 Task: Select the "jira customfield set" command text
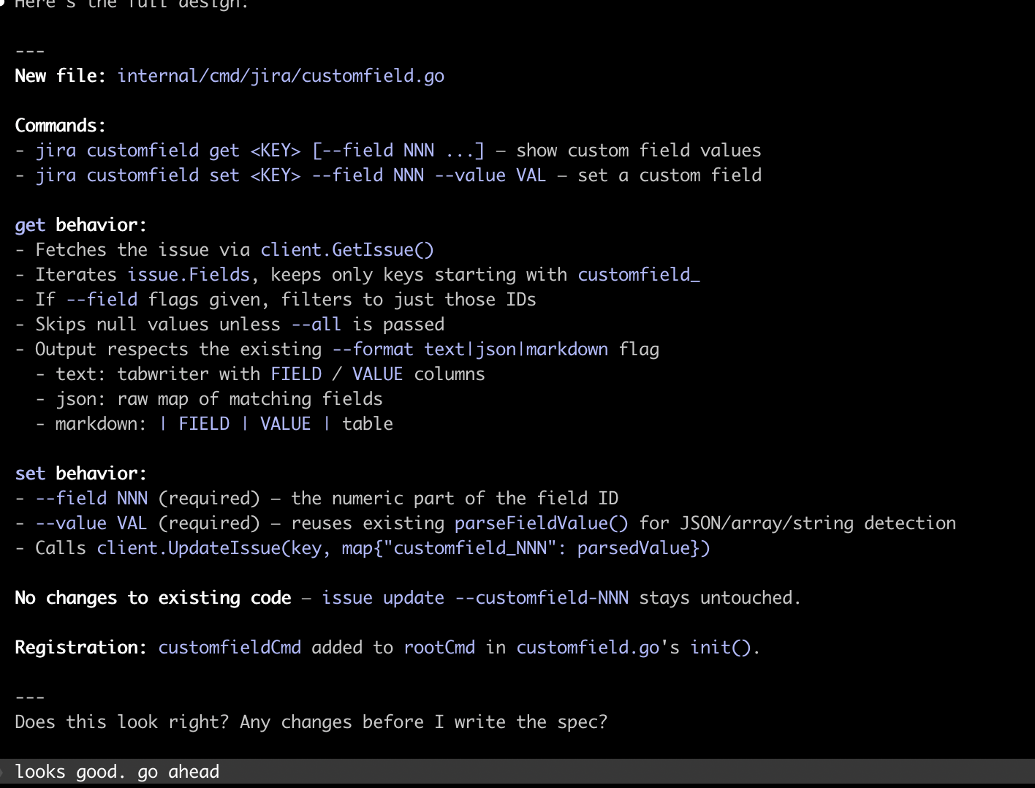point(137,175)
